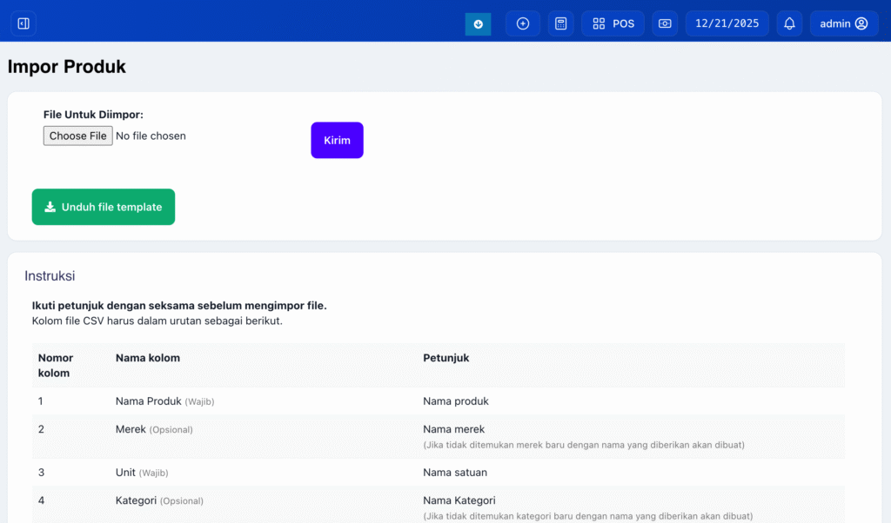Click the Petunjuk column header

[446, 358]
